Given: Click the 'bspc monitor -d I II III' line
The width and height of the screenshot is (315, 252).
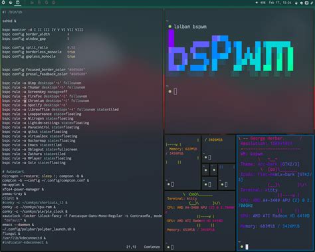Looking at the screenshot, I should tap(43, 30).
